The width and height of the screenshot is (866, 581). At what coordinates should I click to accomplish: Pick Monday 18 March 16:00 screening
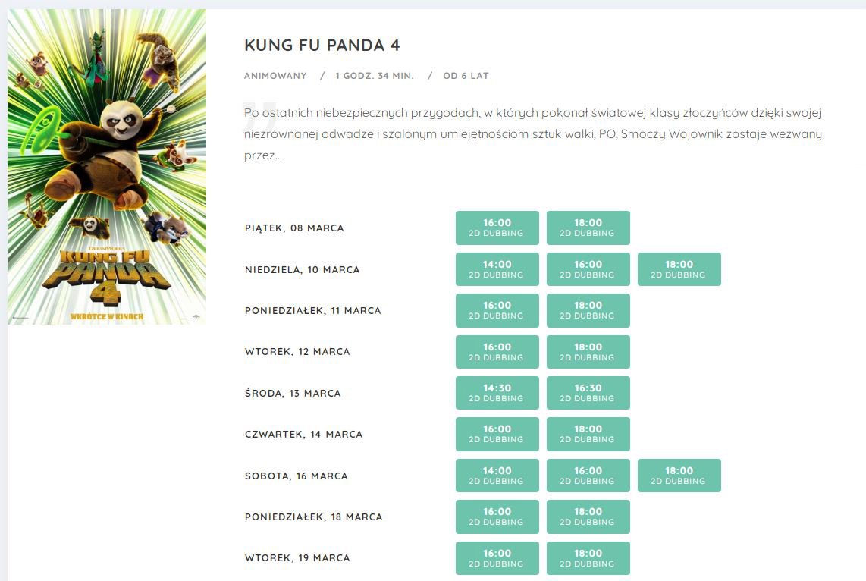[497, 517]
